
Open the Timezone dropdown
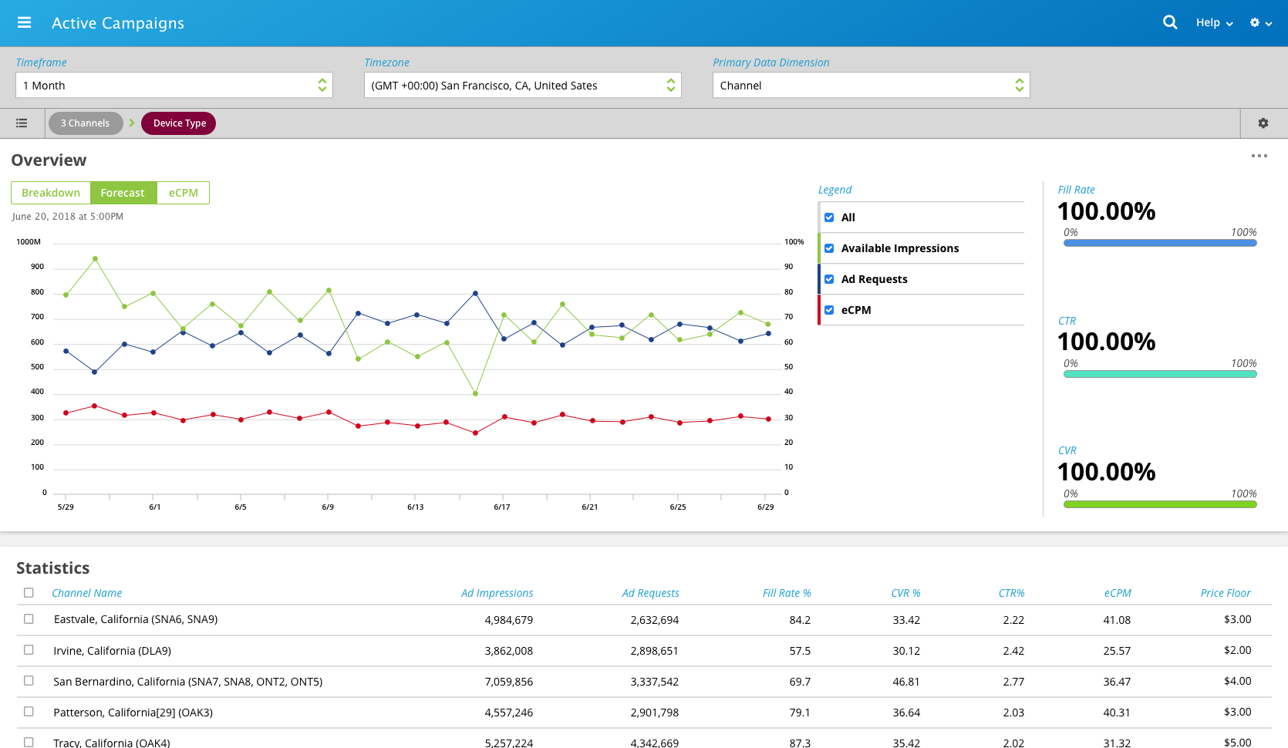[x=522, y=86]
